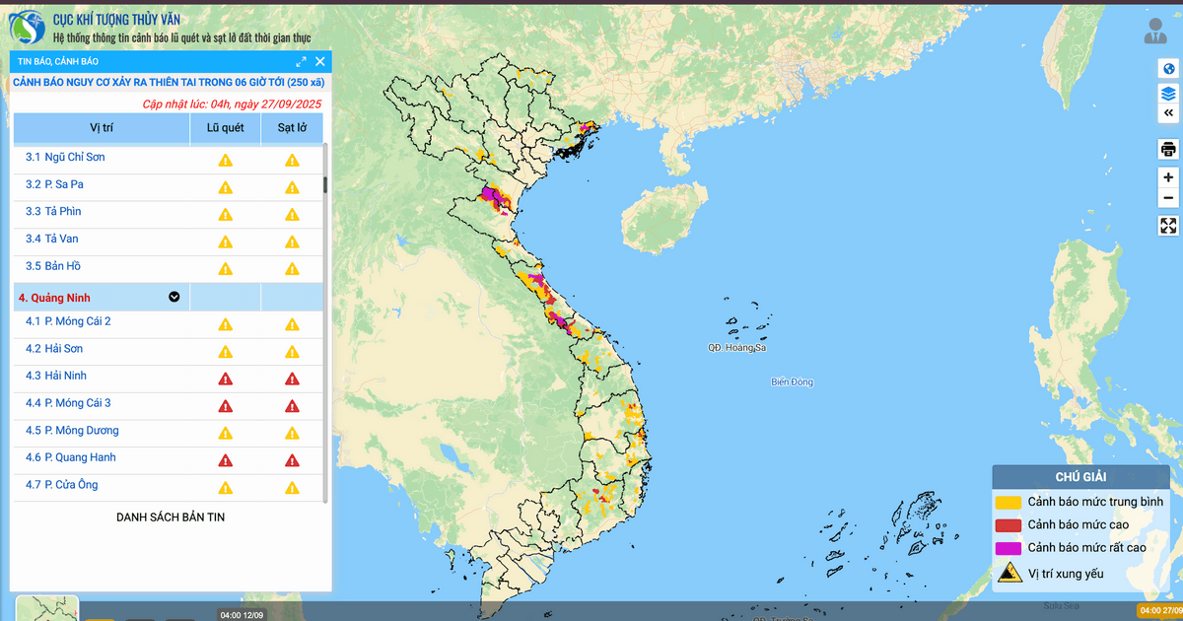
Task: Click flash flood warning icon for Tả Van
Action: [226, 241]
